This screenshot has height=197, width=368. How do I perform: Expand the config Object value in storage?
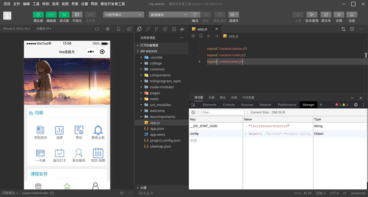pos(245,134)
